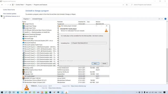Close the VLC media player Uninstall dialog

[107, 26]
